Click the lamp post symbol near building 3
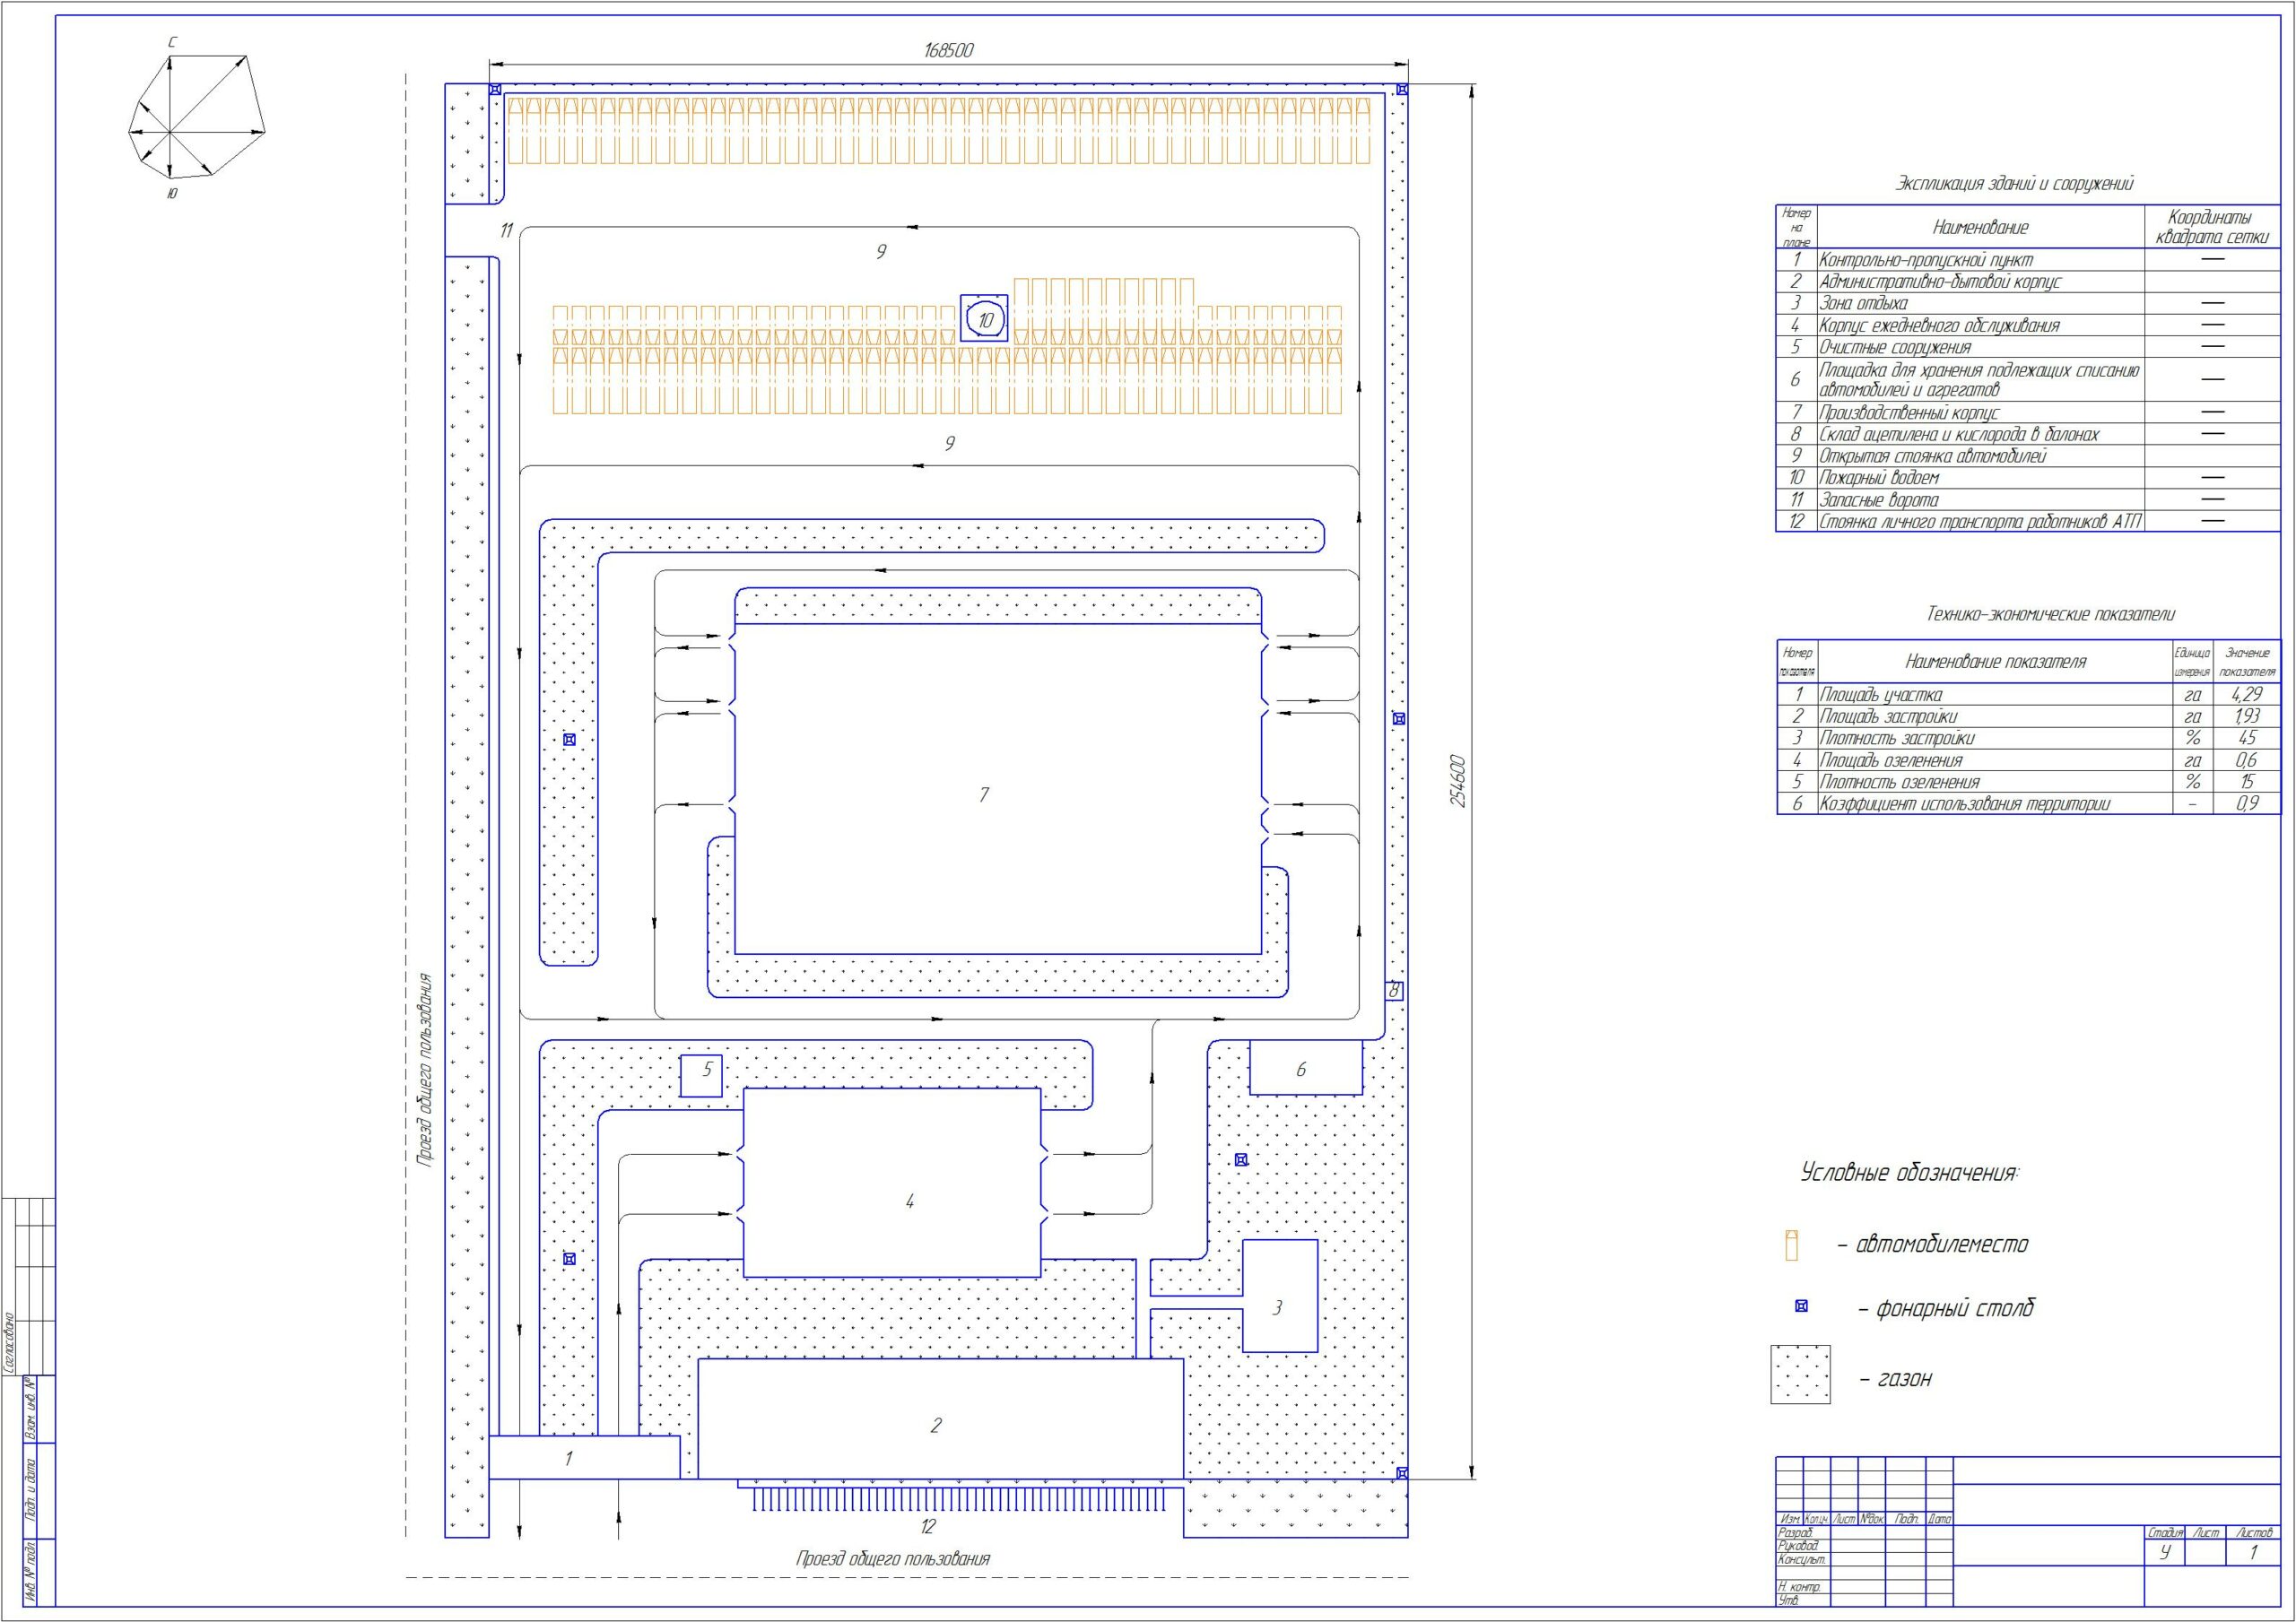 click(1241, 1160)
